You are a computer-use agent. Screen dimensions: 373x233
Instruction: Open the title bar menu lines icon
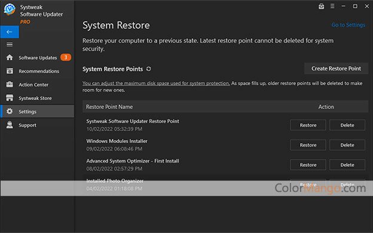tap(332, 7)
